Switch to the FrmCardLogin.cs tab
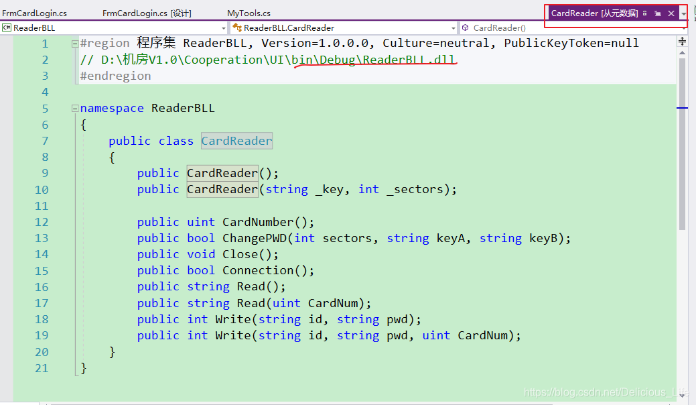696x405 pixels. pos(34,13)
